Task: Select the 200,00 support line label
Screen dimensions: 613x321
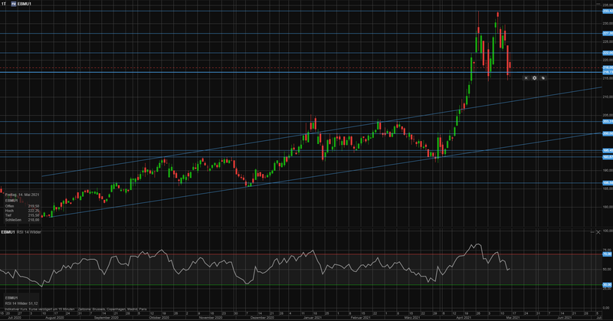Action: pyautogui.click(x=605, y=133)
